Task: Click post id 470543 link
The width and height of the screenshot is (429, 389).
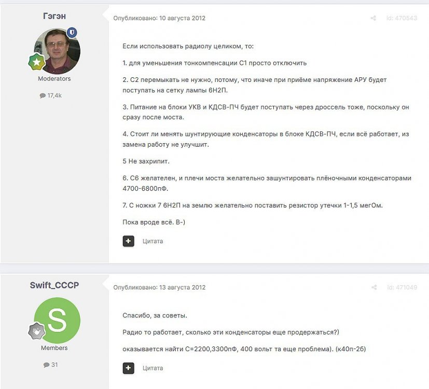Action: click(402, 18)
